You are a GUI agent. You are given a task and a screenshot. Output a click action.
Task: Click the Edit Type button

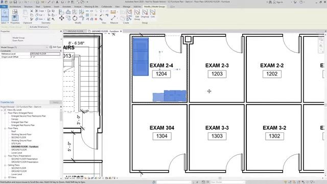[55, 47]
